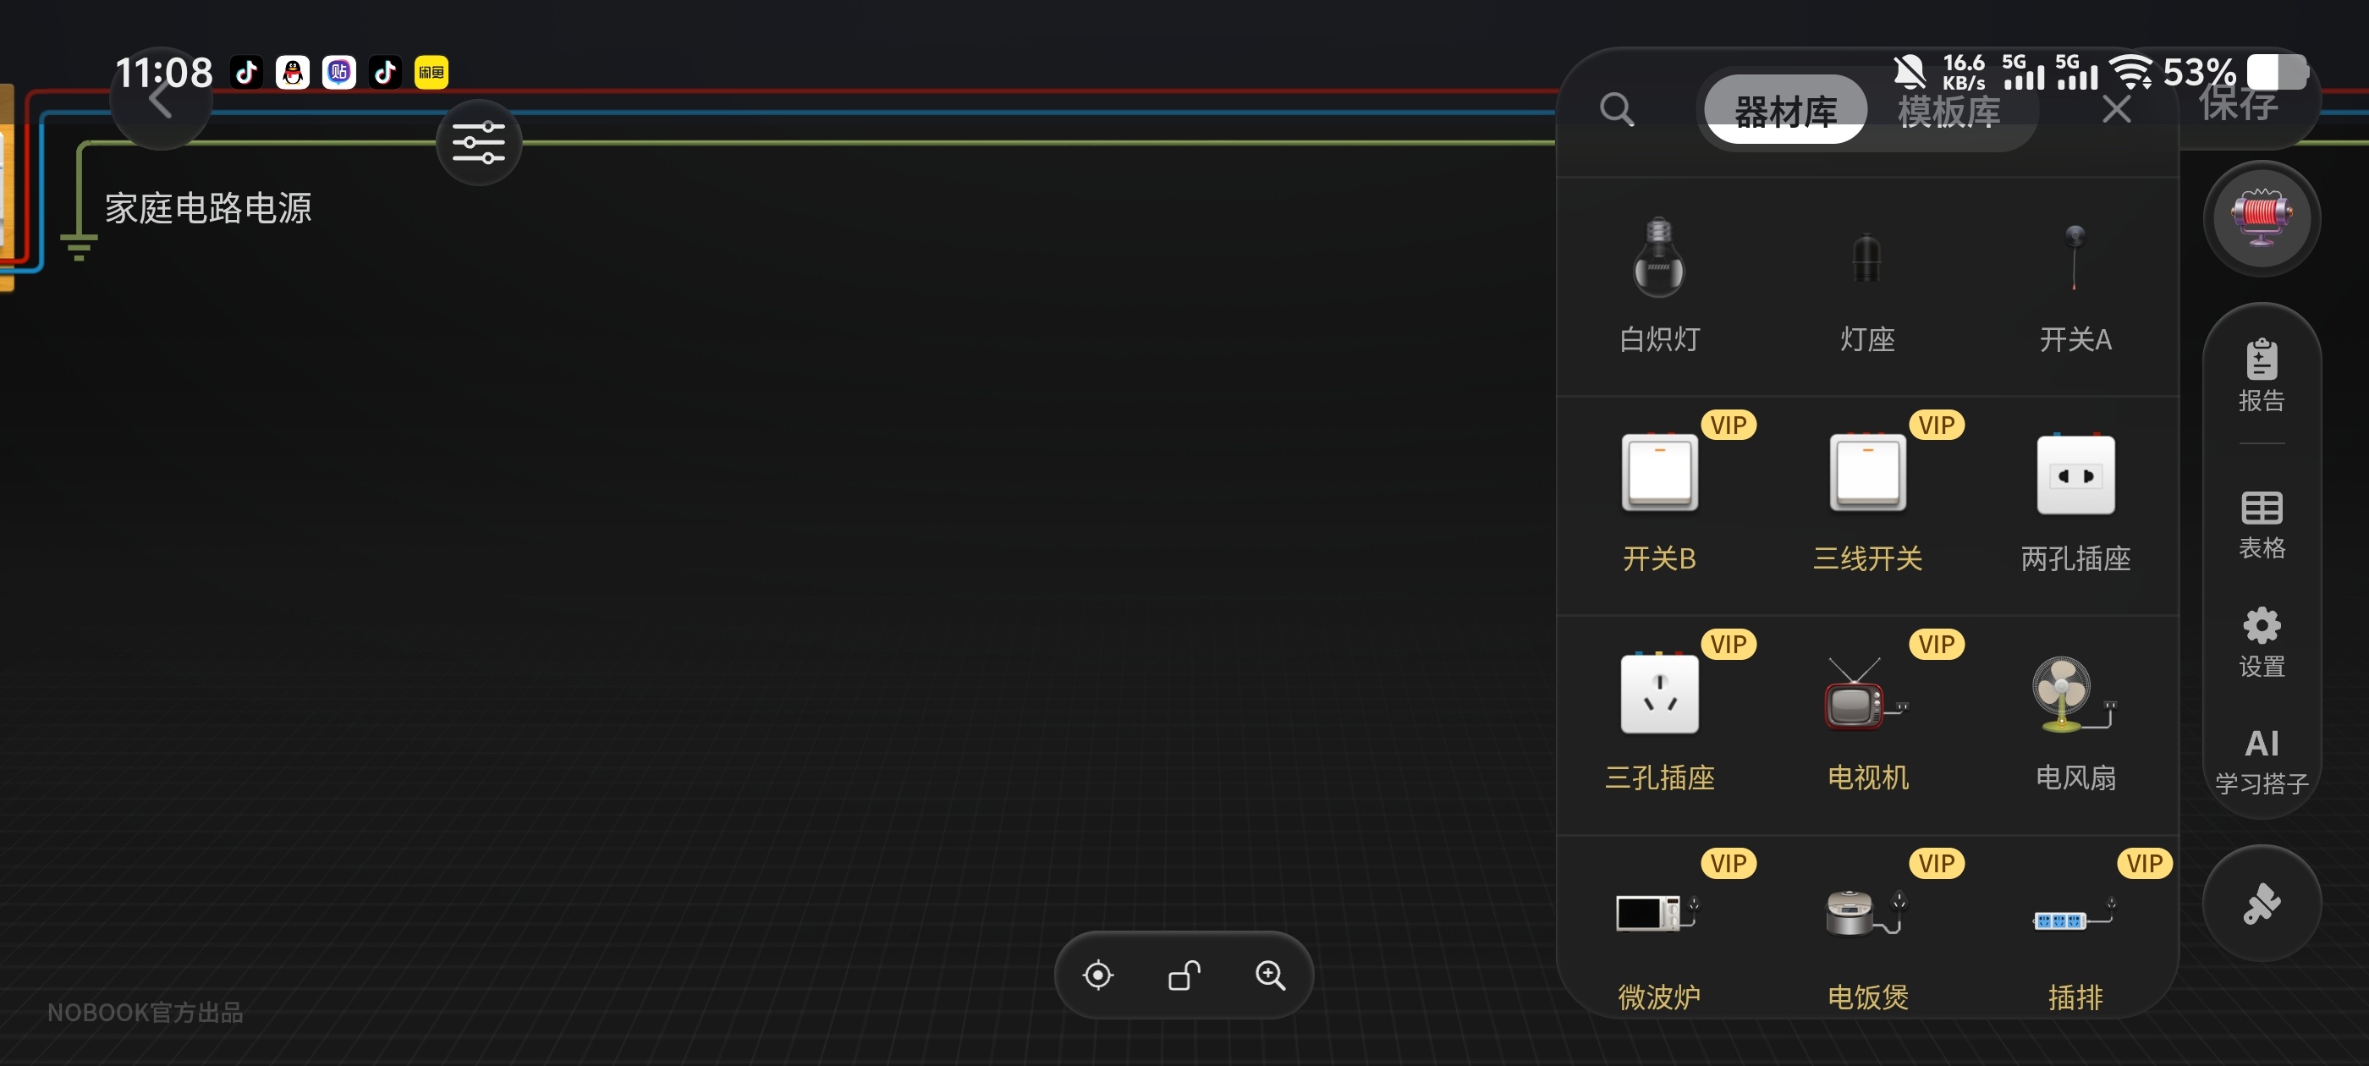
Task: Add the 白炽灯 incandescent bulb component
Action: click(1659, 285)
